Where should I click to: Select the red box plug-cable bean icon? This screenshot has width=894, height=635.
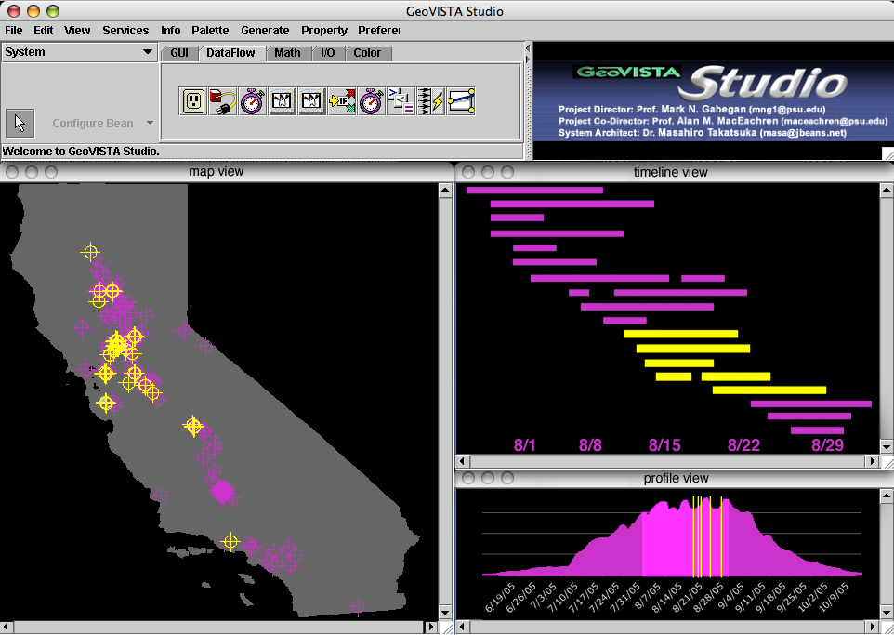point(223,101)
